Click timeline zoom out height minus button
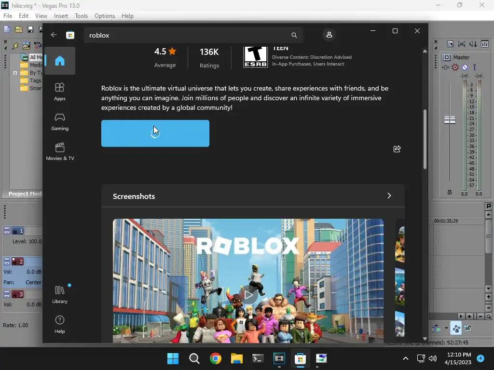Screen dimensions: 494x370 tap(489, 307)
